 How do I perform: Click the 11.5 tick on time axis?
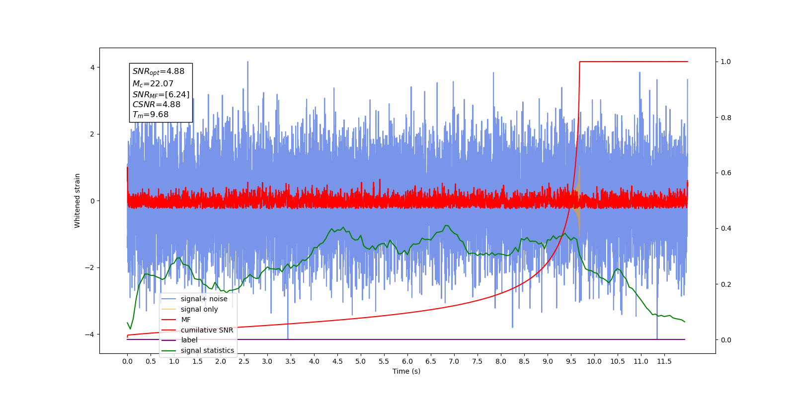click(x=664, y=361)
